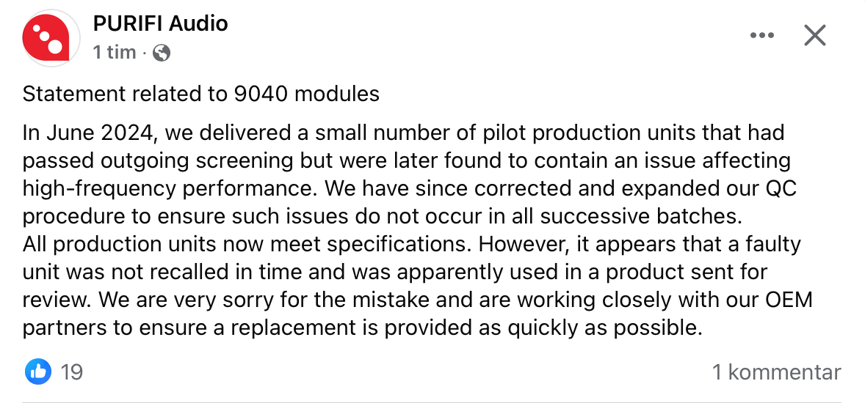Show who reacted via the 19 count

(x=72, y=372)
